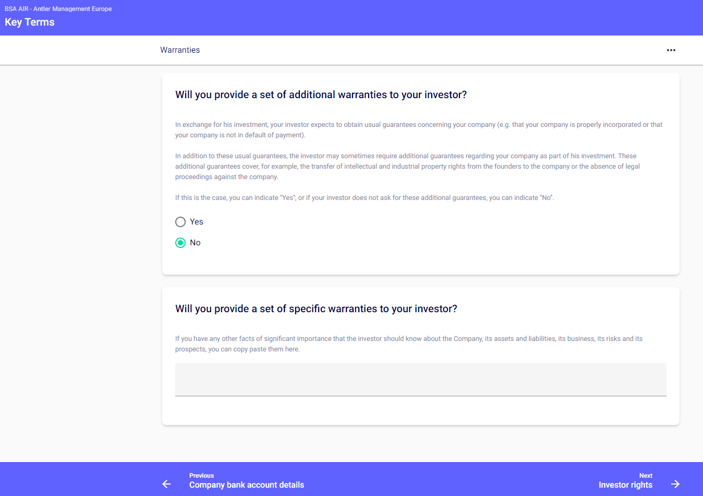Click the helper text about copy pasting facts
This screenshot has width=703, height=496.
pyautogui.click(x=408, y=344)
